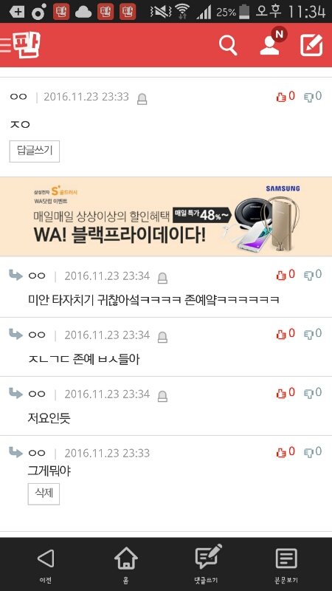This screenshot has width=332, height=591.
Task: Open the search magnifier in the header
Action: [228, 46]
